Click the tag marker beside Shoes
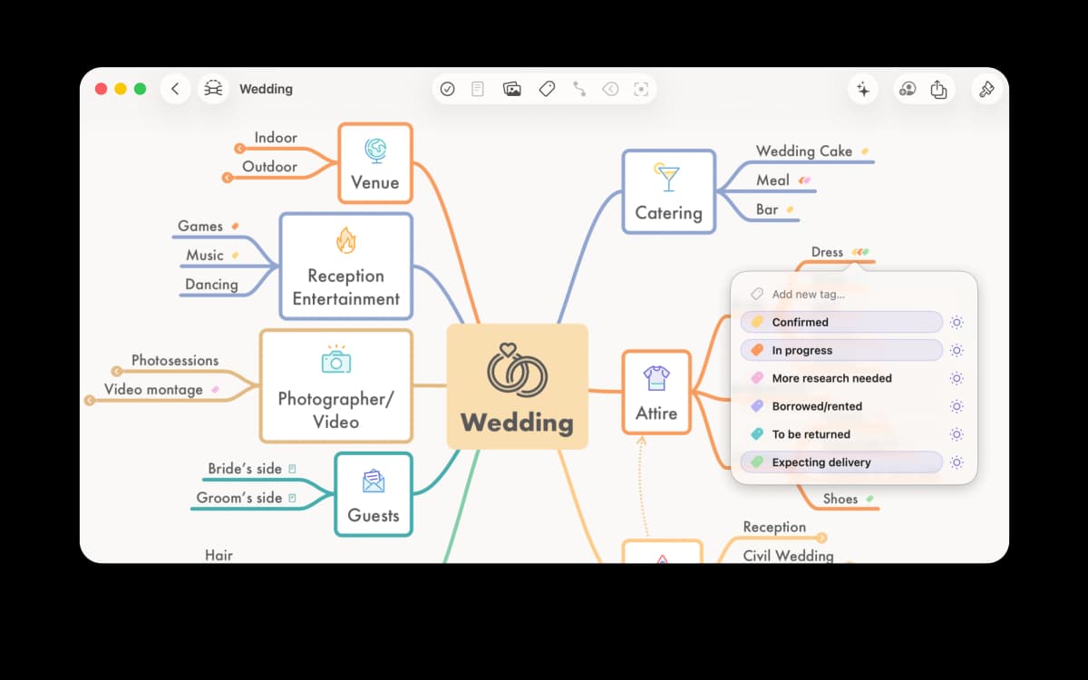The width and height of the screenshot is (1088, 680). [869, 499]
